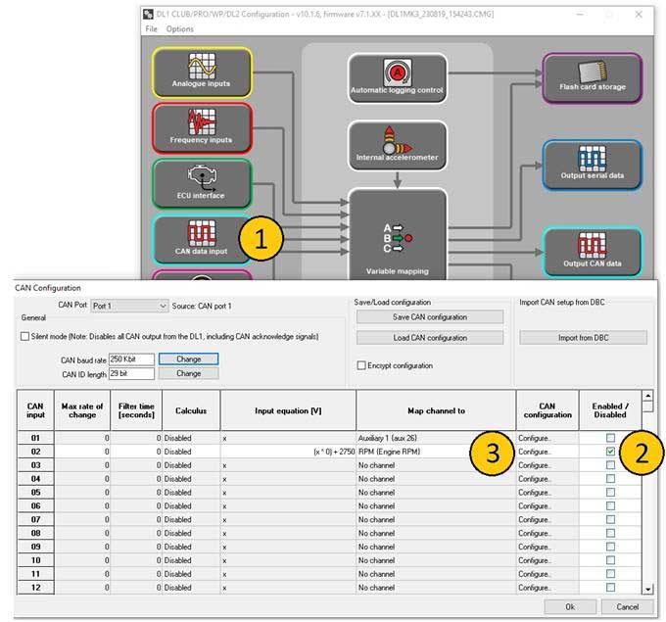666x622 pixels.
Task: Open the File menu
Action: pyautogui.click(x=151, y=29)
